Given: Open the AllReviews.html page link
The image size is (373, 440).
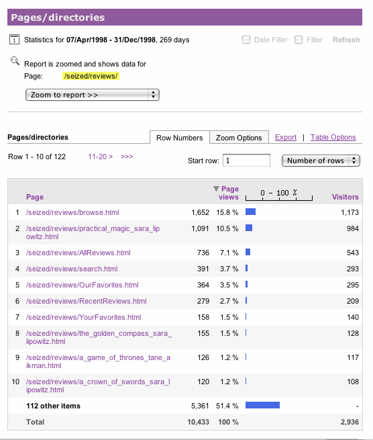Looking at the screenshot, I should pos(78,253).
